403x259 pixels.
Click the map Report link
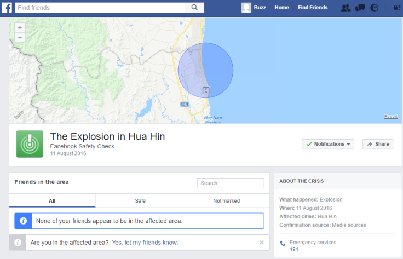(x=390, y=117)
